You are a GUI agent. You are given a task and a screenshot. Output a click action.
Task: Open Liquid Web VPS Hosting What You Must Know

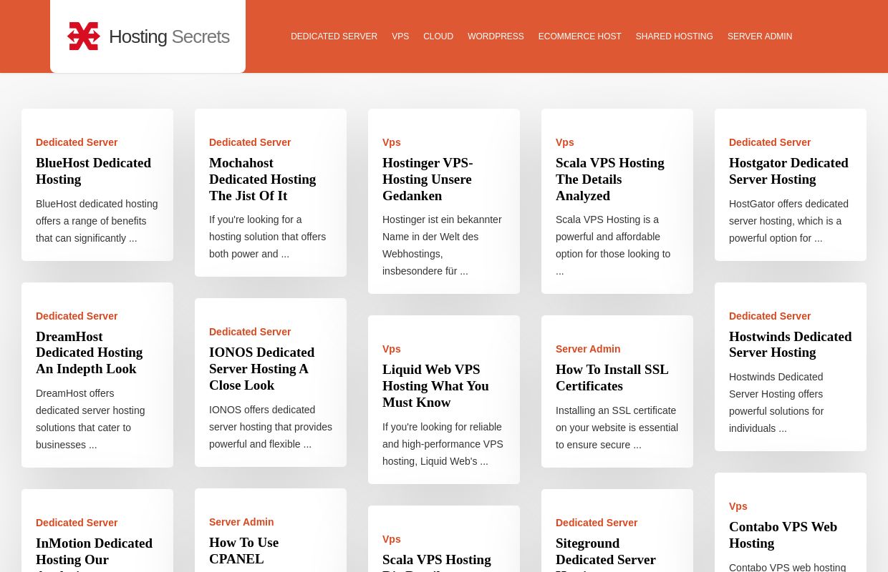[435, 386]
